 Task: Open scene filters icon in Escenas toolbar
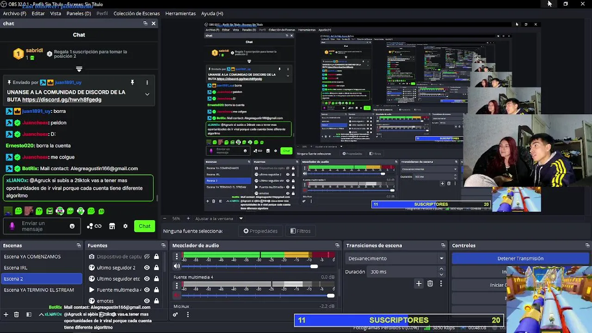pyautogui.click(x=29, y=314)
